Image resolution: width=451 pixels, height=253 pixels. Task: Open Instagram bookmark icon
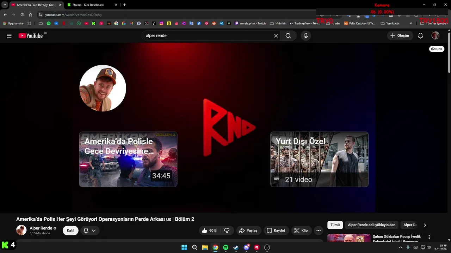[161, 24]
